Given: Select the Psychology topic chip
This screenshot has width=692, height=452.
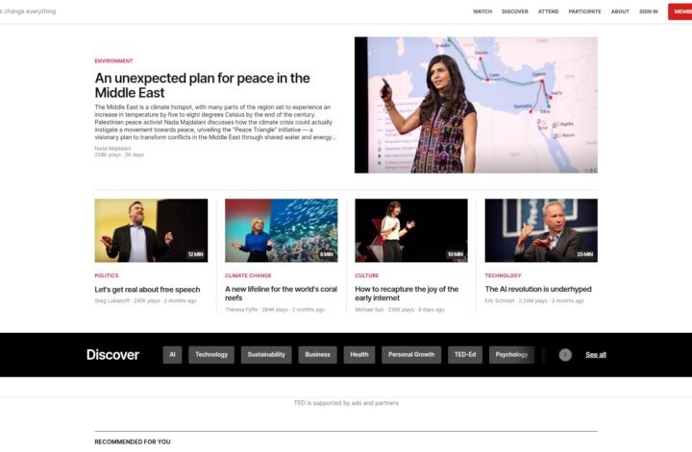Looking at the screenshot, I should pos(511,355).
